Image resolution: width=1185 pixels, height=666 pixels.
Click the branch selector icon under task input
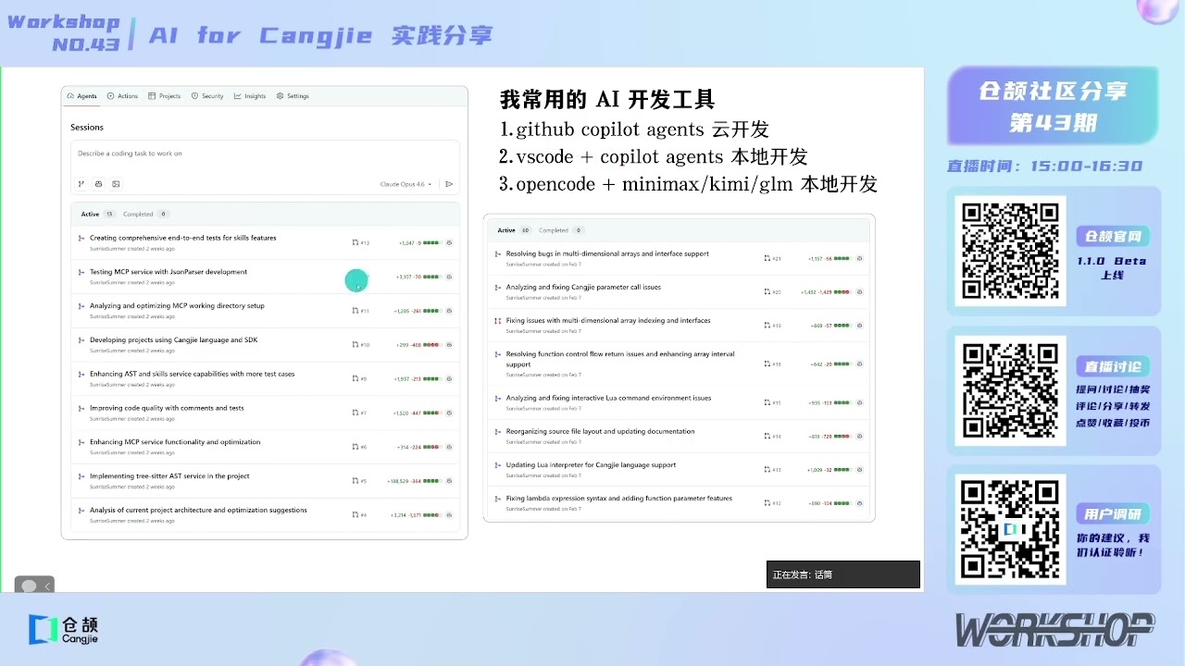81,184
